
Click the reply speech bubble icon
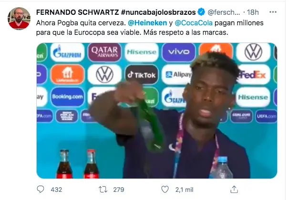click(41, 189)
